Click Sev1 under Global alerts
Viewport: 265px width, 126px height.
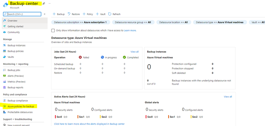click(x=172, y=117)
